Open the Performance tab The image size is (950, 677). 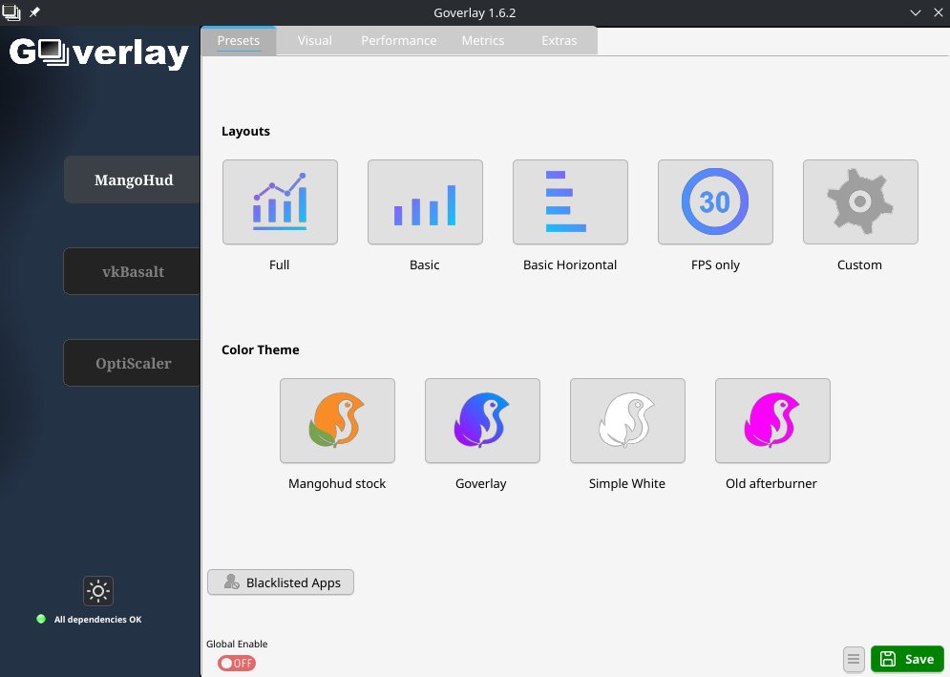pos(398,40)
